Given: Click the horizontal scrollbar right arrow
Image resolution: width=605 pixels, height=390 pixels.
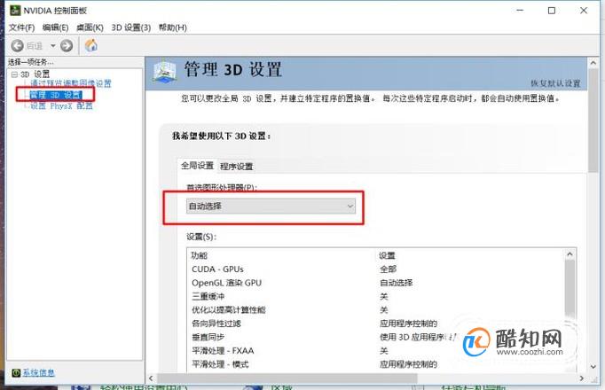Looking at the screenshot, I should click(x=581, y=378).
